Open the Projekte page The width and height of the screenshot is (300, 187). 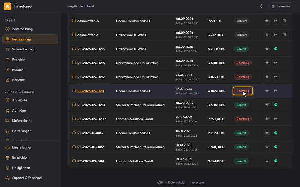tap(30, 60)
